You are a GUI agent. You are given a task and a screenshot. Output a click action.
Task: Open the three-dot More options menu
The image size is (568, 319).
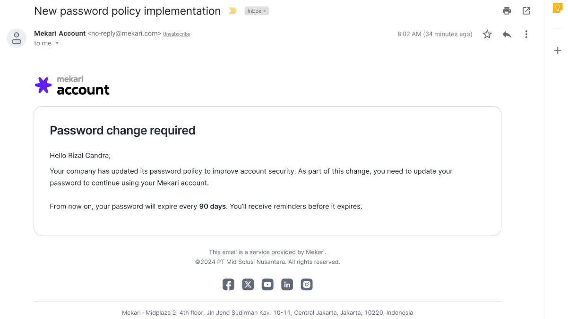click(x=526, y=34)
